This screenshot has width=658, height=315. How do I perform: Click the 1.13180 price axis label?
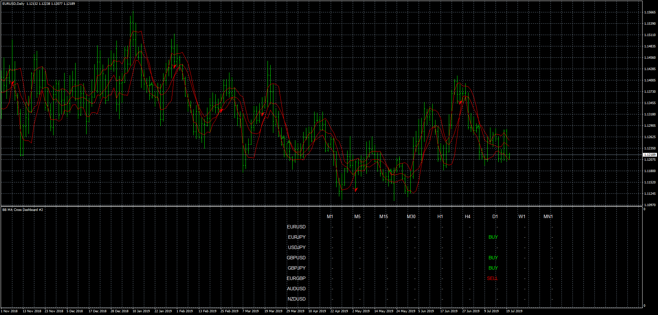click(650, 114)
